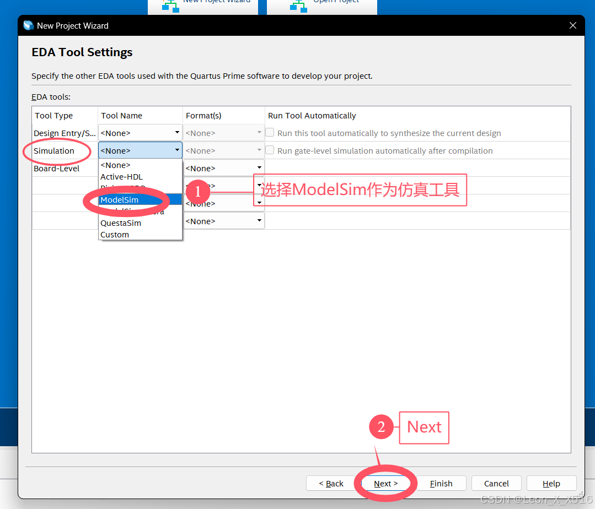
Task: Open the Simulation tool name dropdown
Action: click(140, 150)
